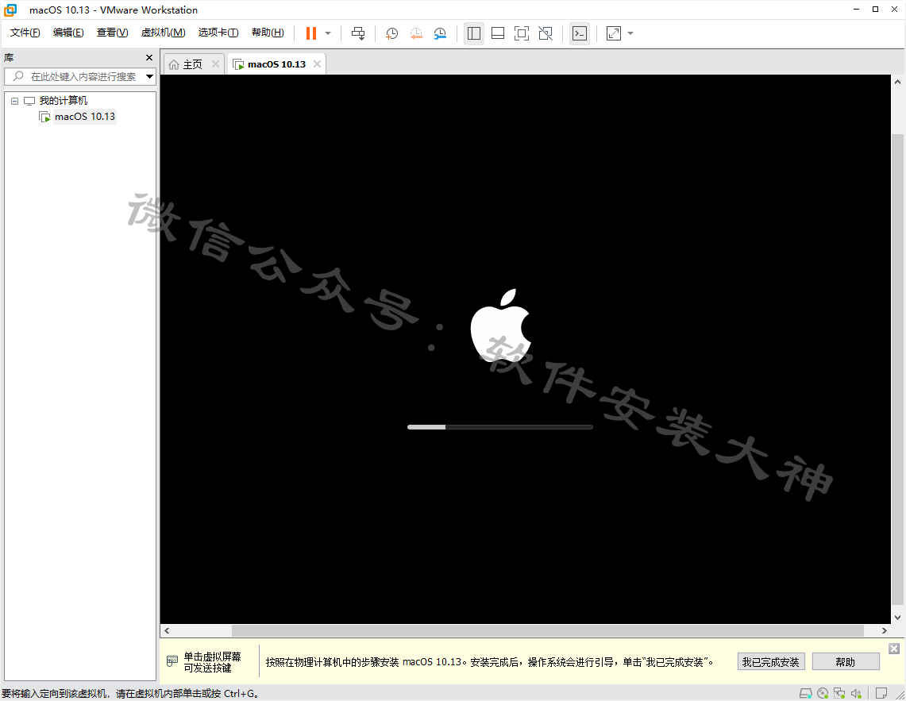
Task: Click the stretch guest display icon
Action: coord(614,33)
